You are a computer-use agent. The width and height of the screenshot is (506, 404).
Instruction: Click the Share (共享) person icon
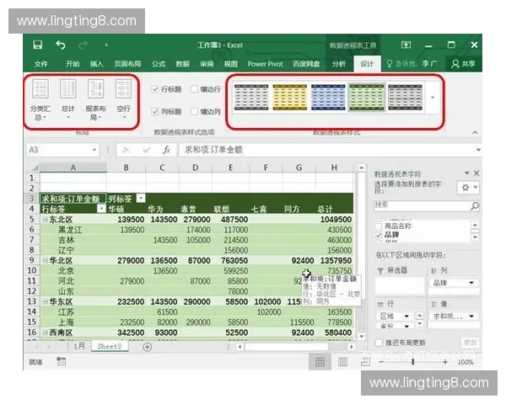click(455, 64)
